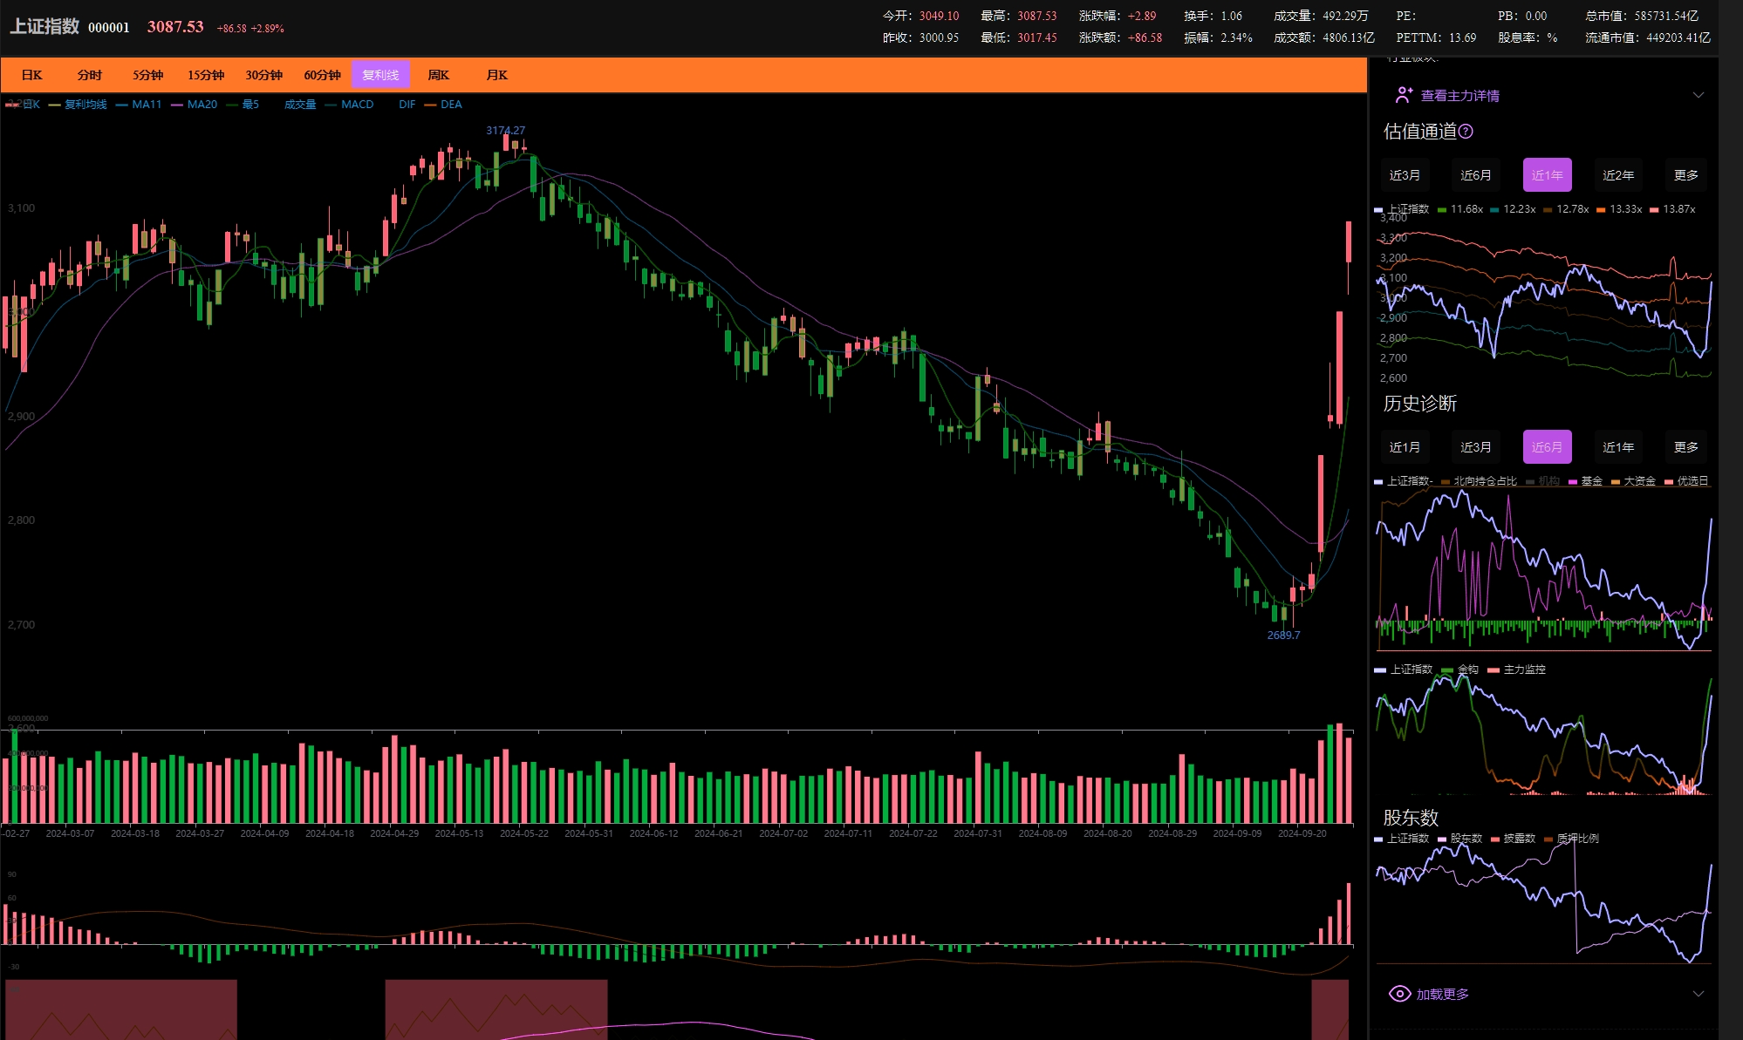
Task: Select the 5分钟 chart tab
Action: click(x=147, y=75)
